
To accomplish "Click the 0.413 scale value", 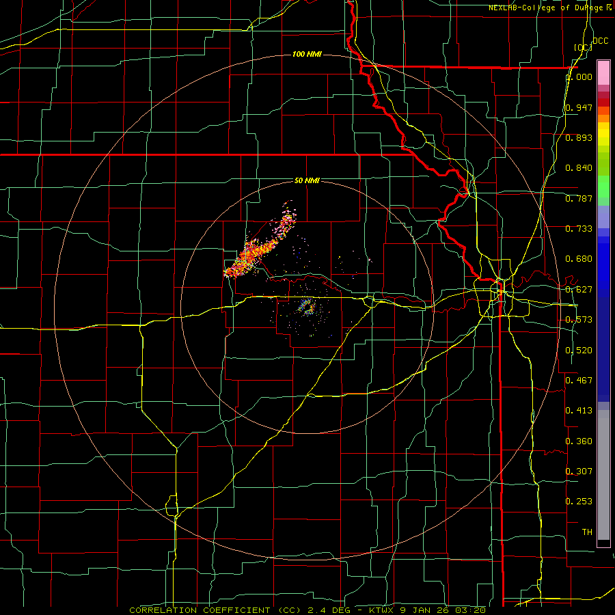I will [579, 411].
